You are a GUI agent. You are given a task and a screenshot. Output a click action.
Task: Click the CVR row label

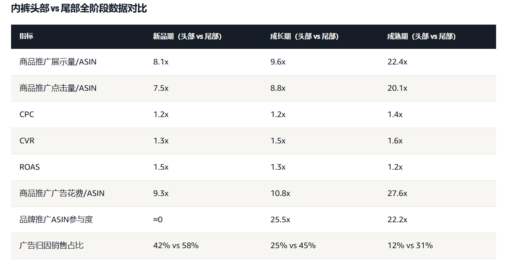tap(27, 141)
